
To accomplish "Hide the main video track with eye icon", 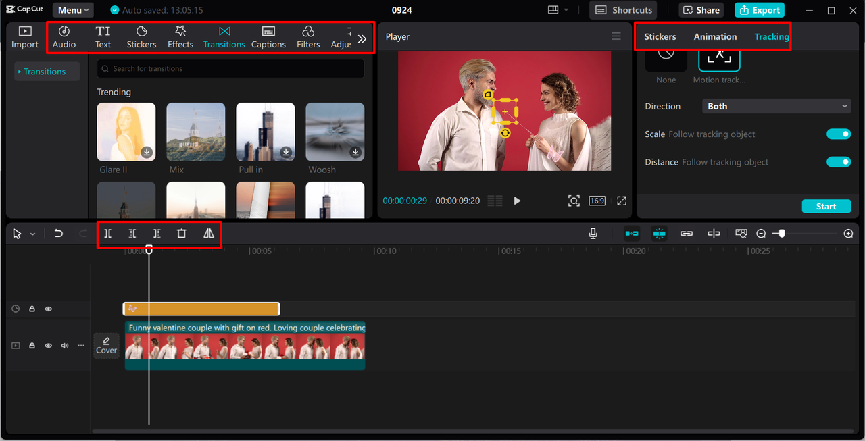I will pos(49,345).
